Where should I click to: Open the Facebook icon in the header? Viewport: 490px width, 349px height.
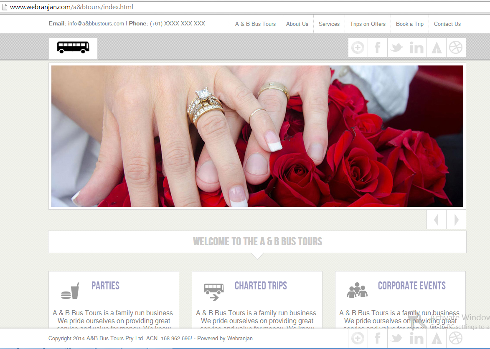[x=378, y=48]
